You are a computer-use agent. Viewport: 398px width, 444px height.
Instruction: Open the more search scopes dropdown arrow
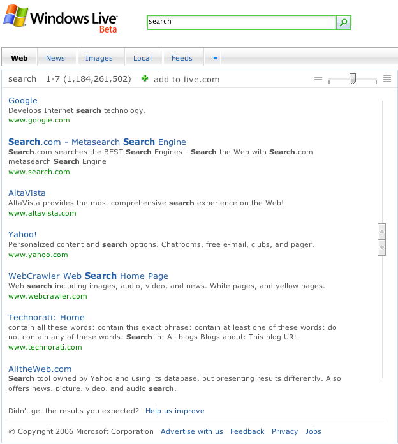click(216, 58)
